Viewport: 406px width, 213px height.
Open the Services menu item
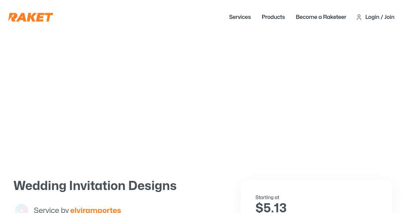click(x=240, y=17)
